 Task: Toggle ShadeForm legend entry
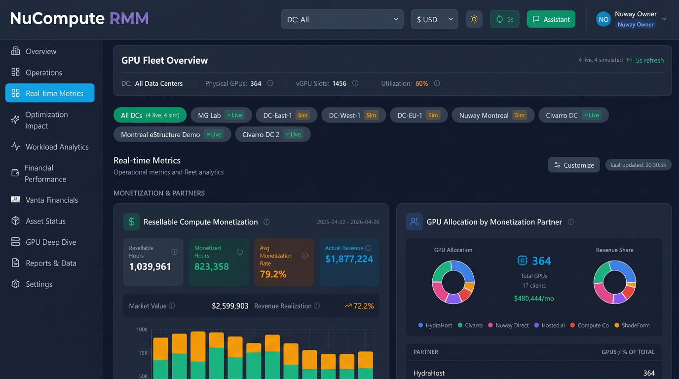point(632,325)
